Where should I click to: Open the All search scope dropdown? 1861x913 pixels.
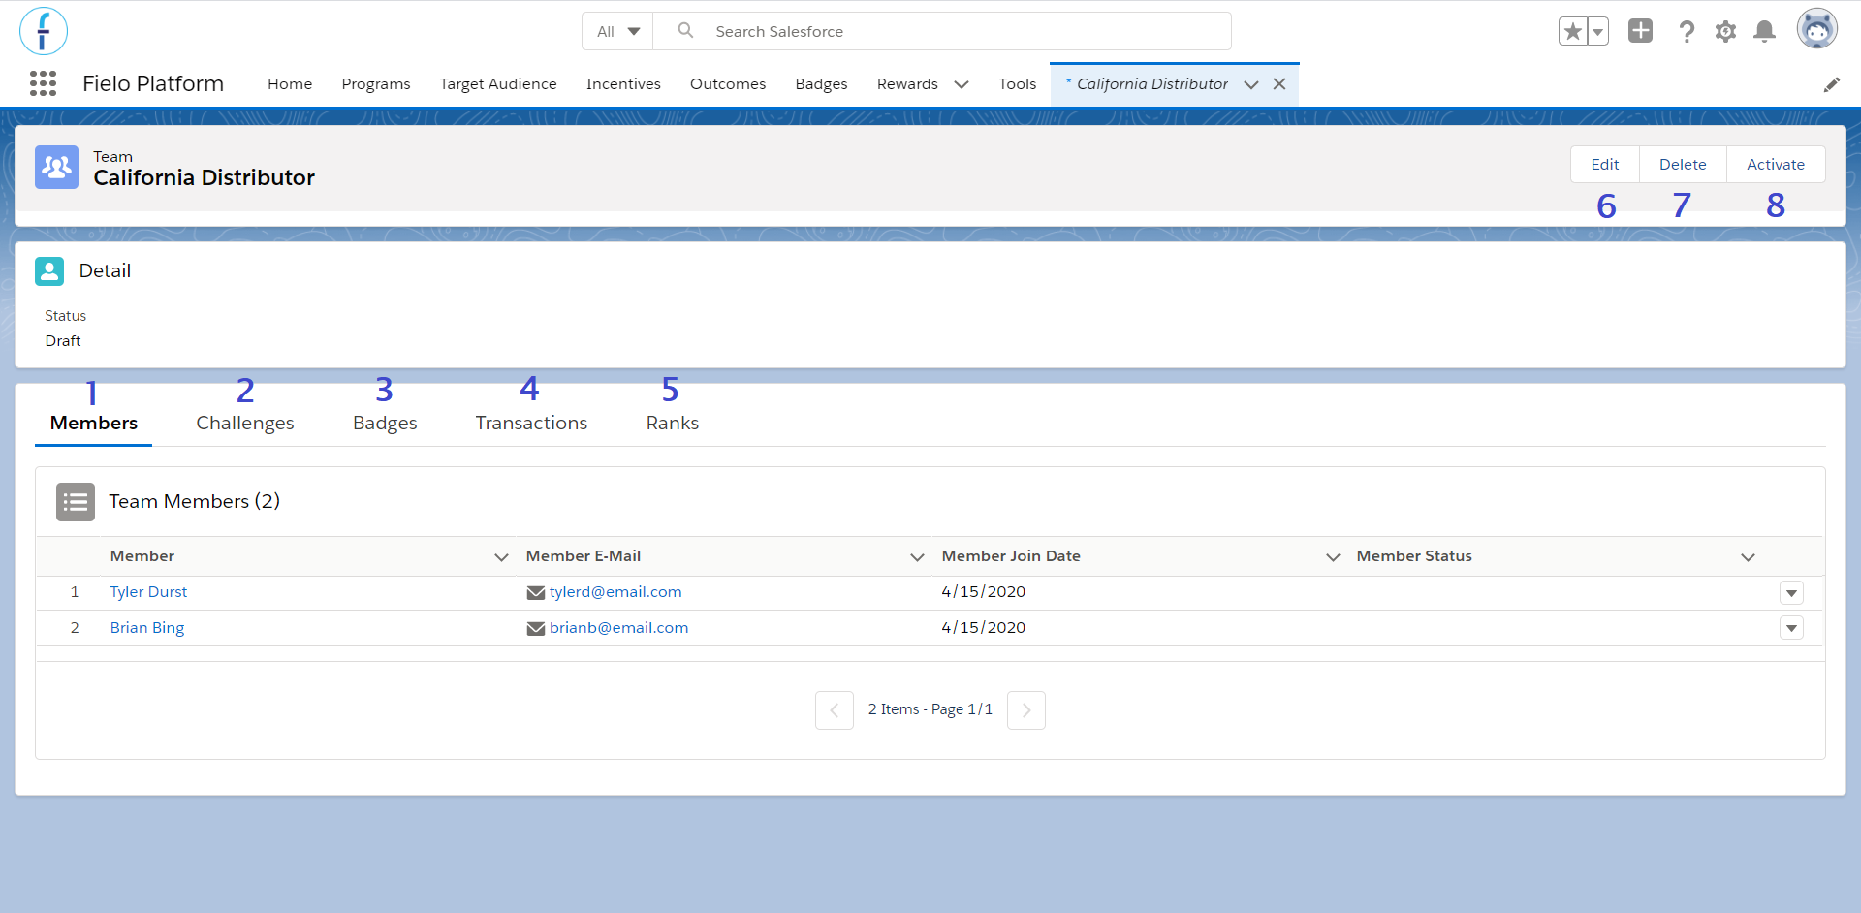618,31
